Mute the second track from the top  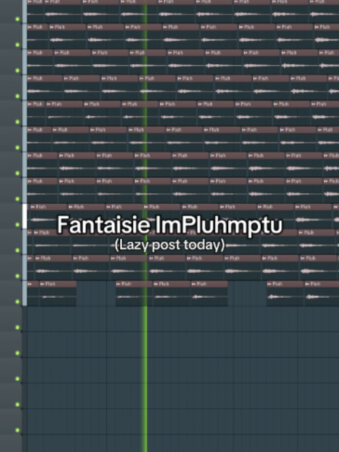pos(17,45)
